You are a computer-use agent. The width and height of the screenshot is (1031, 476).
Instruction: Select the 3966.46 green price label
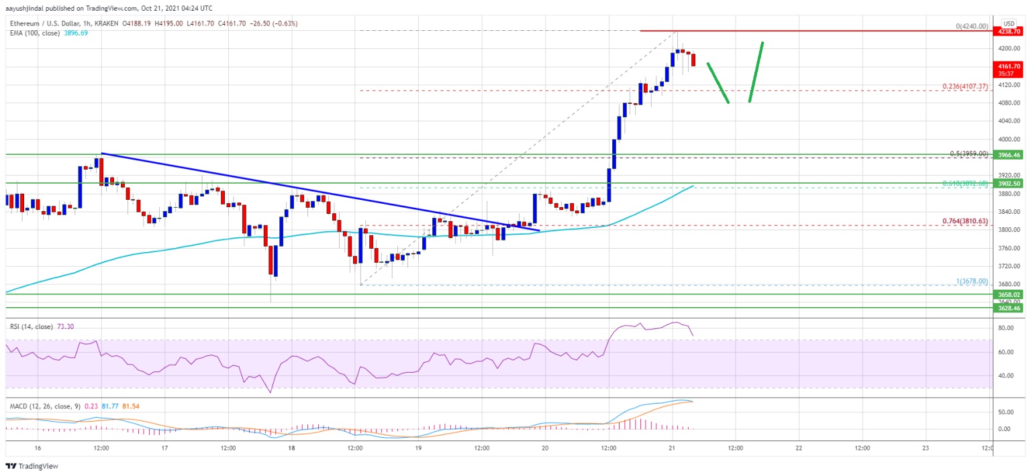[1009, 154]
